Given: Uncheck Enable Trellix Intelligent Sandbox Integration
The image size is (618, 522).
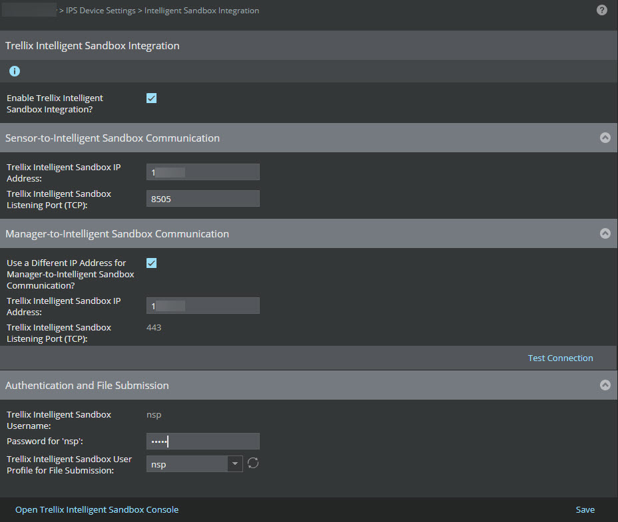Looking at the screenshot, I should tap(151, 98).
